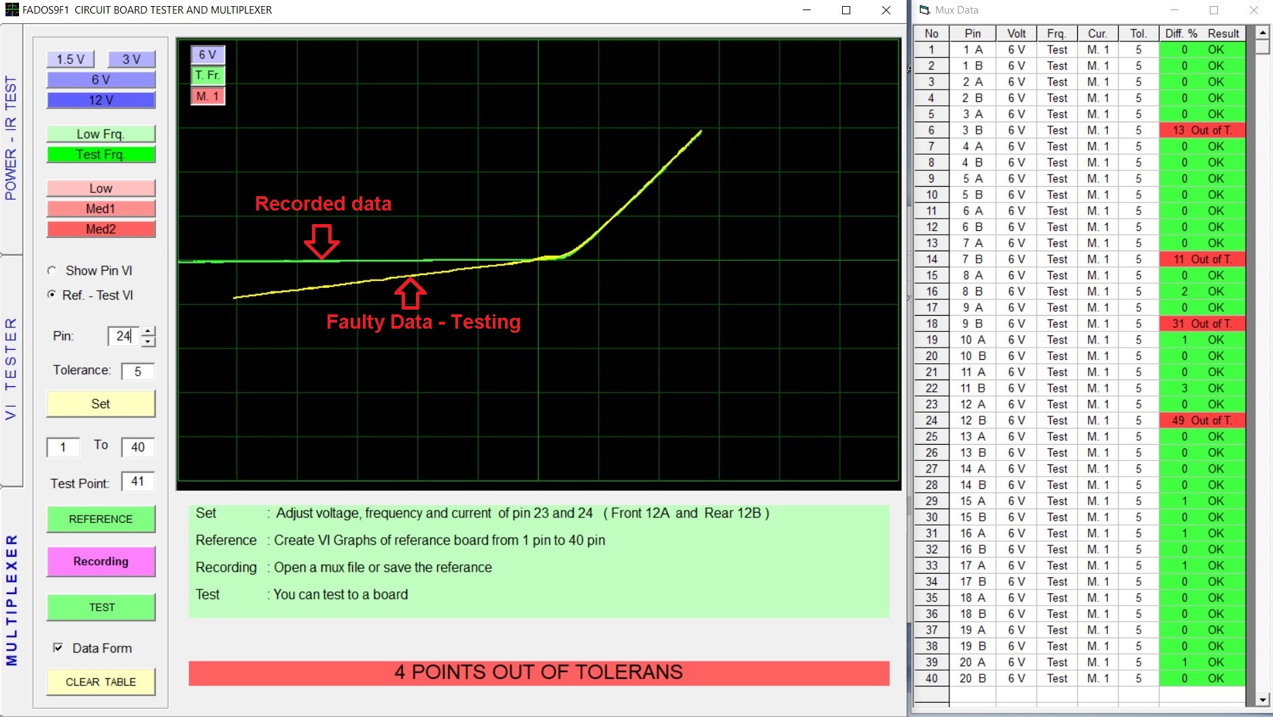The height and width of the screenshot is (717, 1273).
Task: Select the 3 V voltage button
Action: coord(131,59)
